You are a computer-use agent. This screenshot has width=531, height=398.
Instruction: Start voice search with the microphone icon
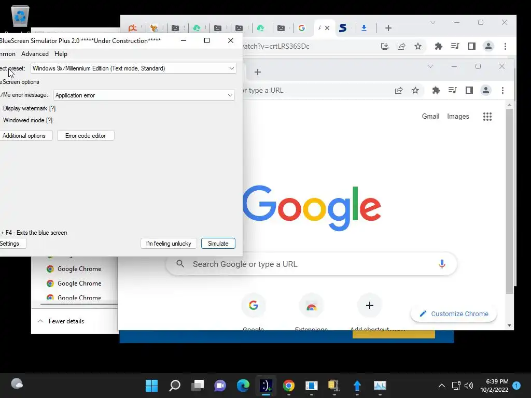[442, 264]
